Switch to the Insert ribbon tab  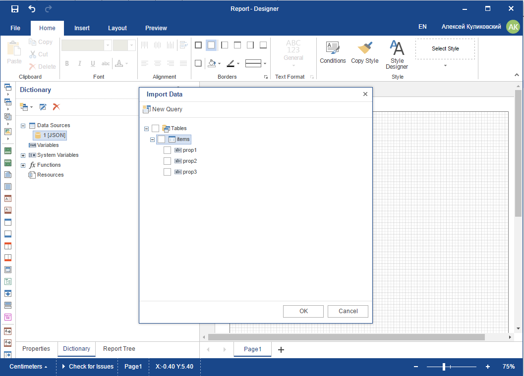pos(82,28)
